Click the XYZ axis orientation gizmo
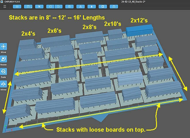190x138 pixels. tap(8, 129)
